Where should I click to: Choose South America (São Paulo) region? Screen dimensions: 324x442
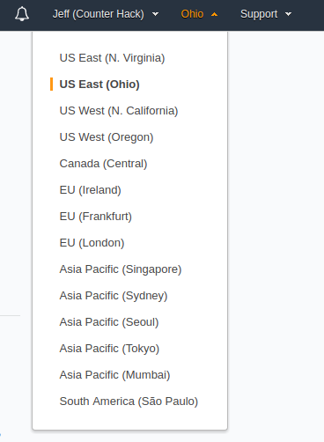pos(129,401)
